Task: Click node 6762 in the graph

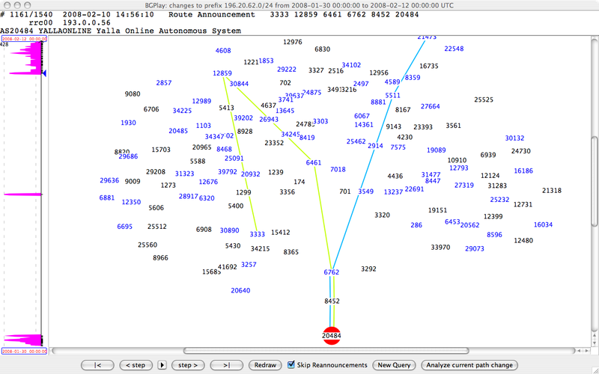Action: [332, 272]
